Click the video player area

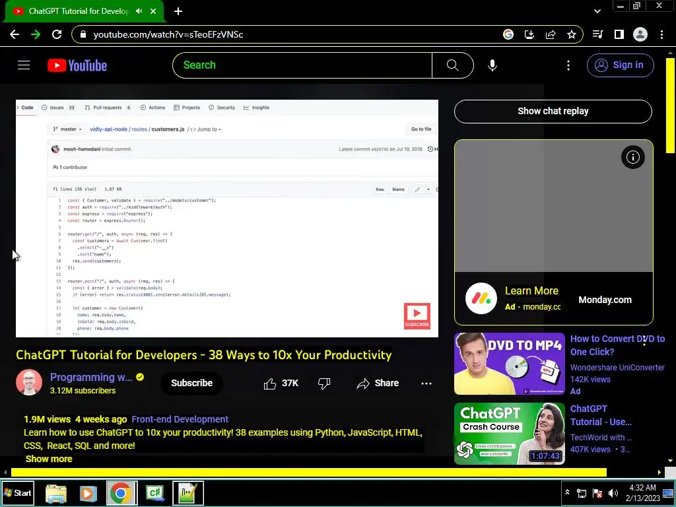pyautogui.click(x=227, y=219)
